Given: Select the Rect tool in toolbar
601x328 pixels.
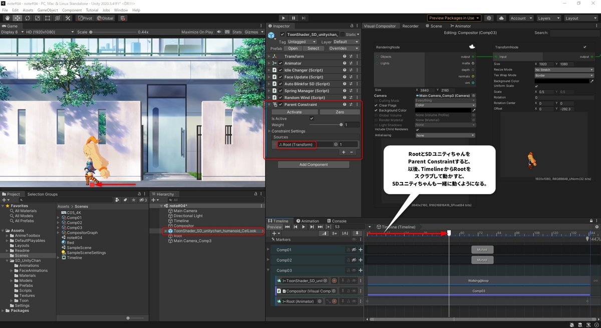Looking at the screenshot, I should point(48,18).
